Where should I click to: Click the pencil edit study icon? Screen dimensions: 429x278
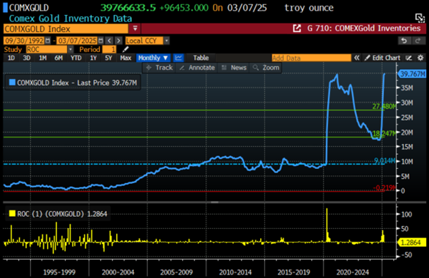[x=125, y=49]
